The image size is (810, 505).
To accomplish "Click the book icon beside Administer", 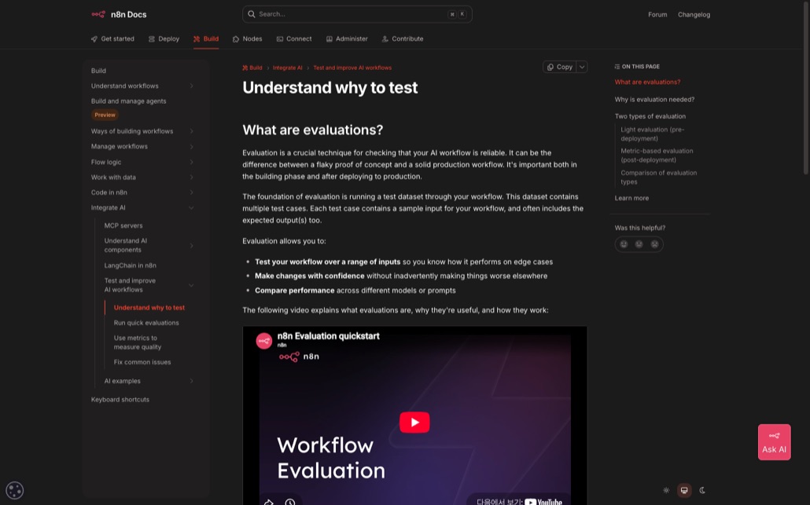I will pos(329,39).
